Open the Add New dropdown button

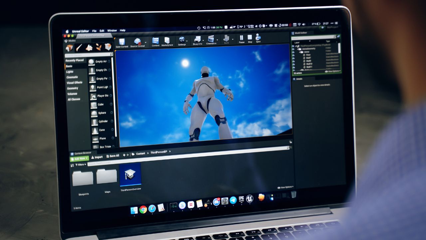click(79, 159)
